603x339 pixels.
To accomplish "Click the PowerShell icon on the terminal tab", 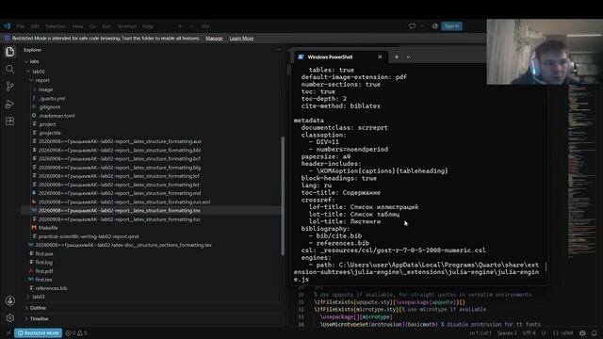I will [301, 56].
